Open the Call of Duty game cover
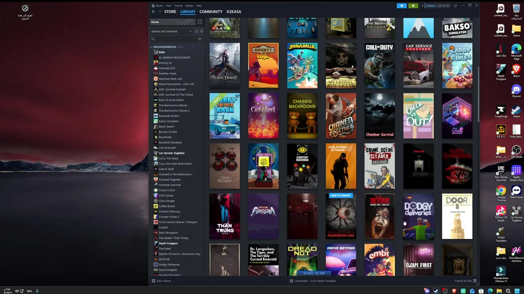524x294 pixels. tap(379, 65)
